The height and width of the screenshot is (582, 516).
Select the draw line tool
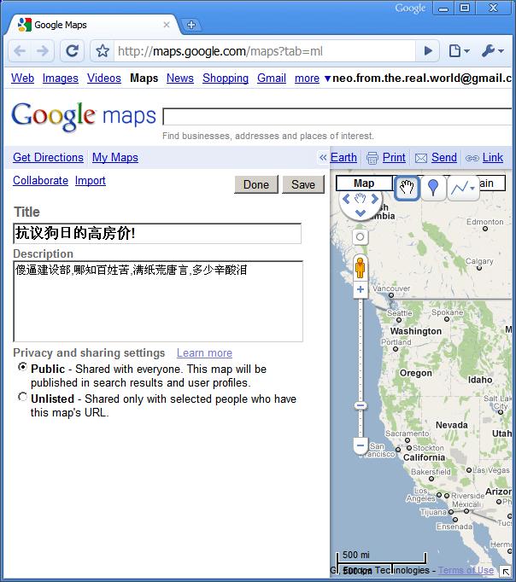[459, 189]
